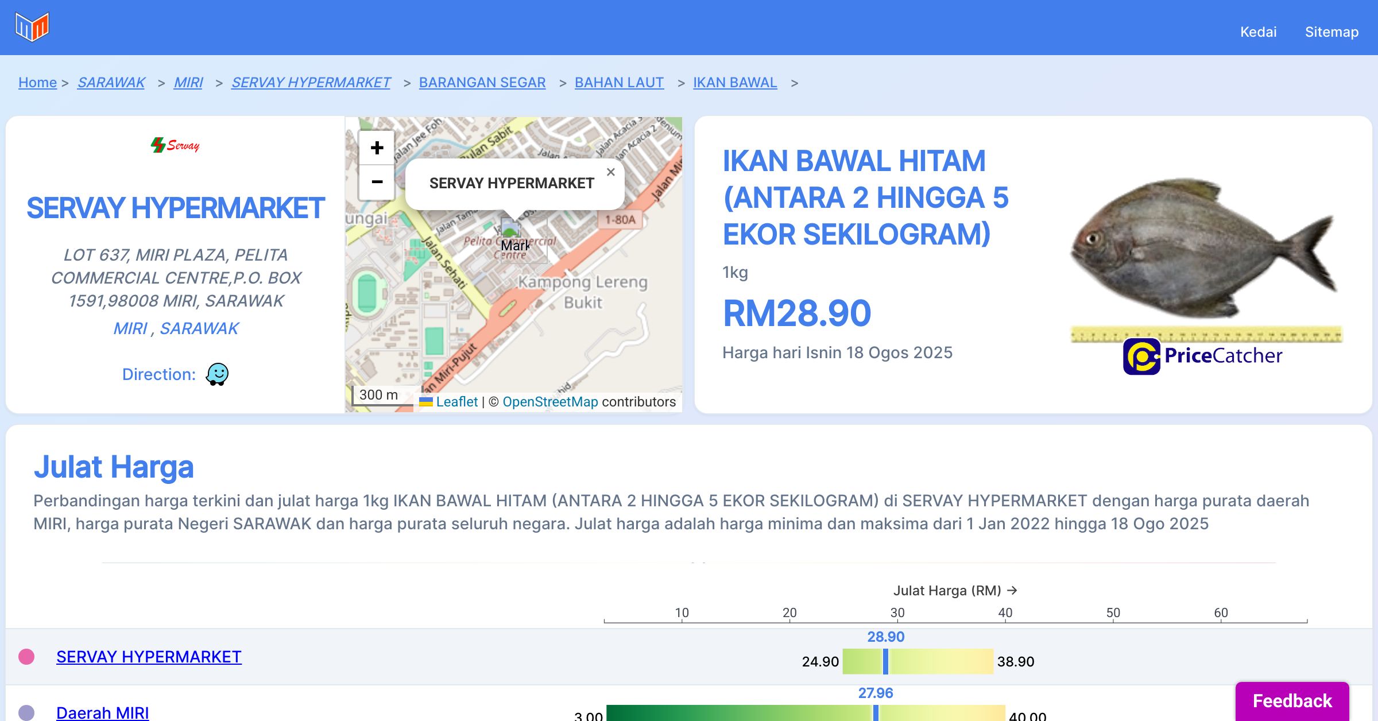
Task: Open SARAWAK breadcrumb link
Action: coord(111,83)
